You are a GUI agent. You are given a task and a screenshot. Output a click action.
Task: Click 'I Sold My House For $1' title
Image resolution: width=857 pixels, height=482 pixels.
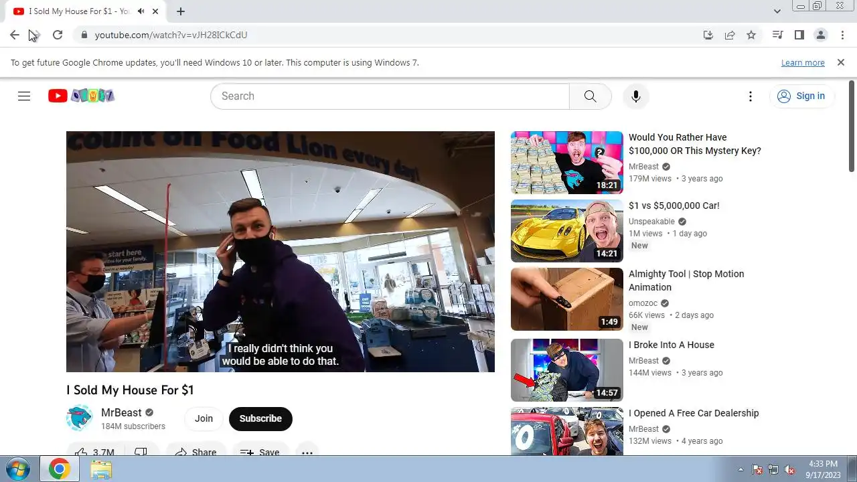click(130, 390)
